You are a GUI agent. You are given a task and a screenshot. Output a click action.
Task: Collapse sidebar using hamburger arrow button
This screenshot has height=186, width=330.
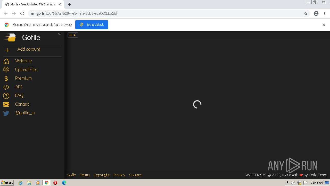(x=73, y=35)
